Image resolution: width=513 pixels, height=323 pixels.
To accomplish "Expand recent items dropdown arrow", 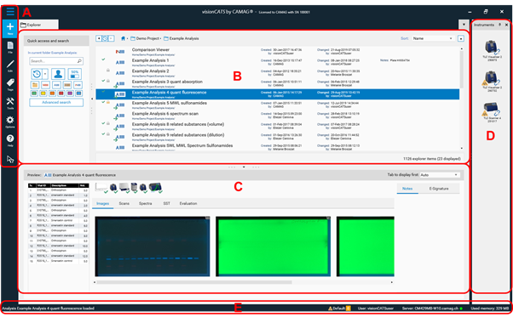I will pyautogui.click(x=45, y=74).
